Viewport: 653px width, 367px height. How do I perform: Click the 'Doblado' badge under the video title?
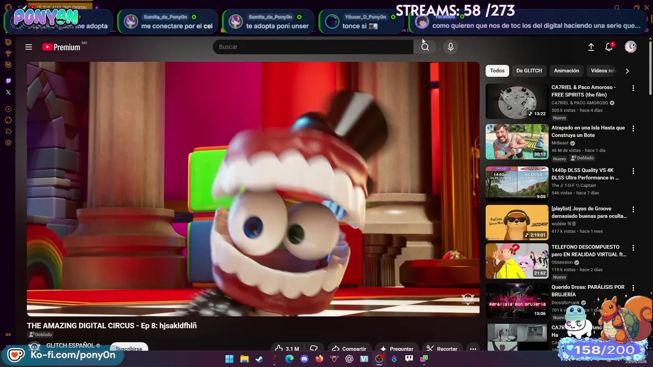click(x=40, y=334)
